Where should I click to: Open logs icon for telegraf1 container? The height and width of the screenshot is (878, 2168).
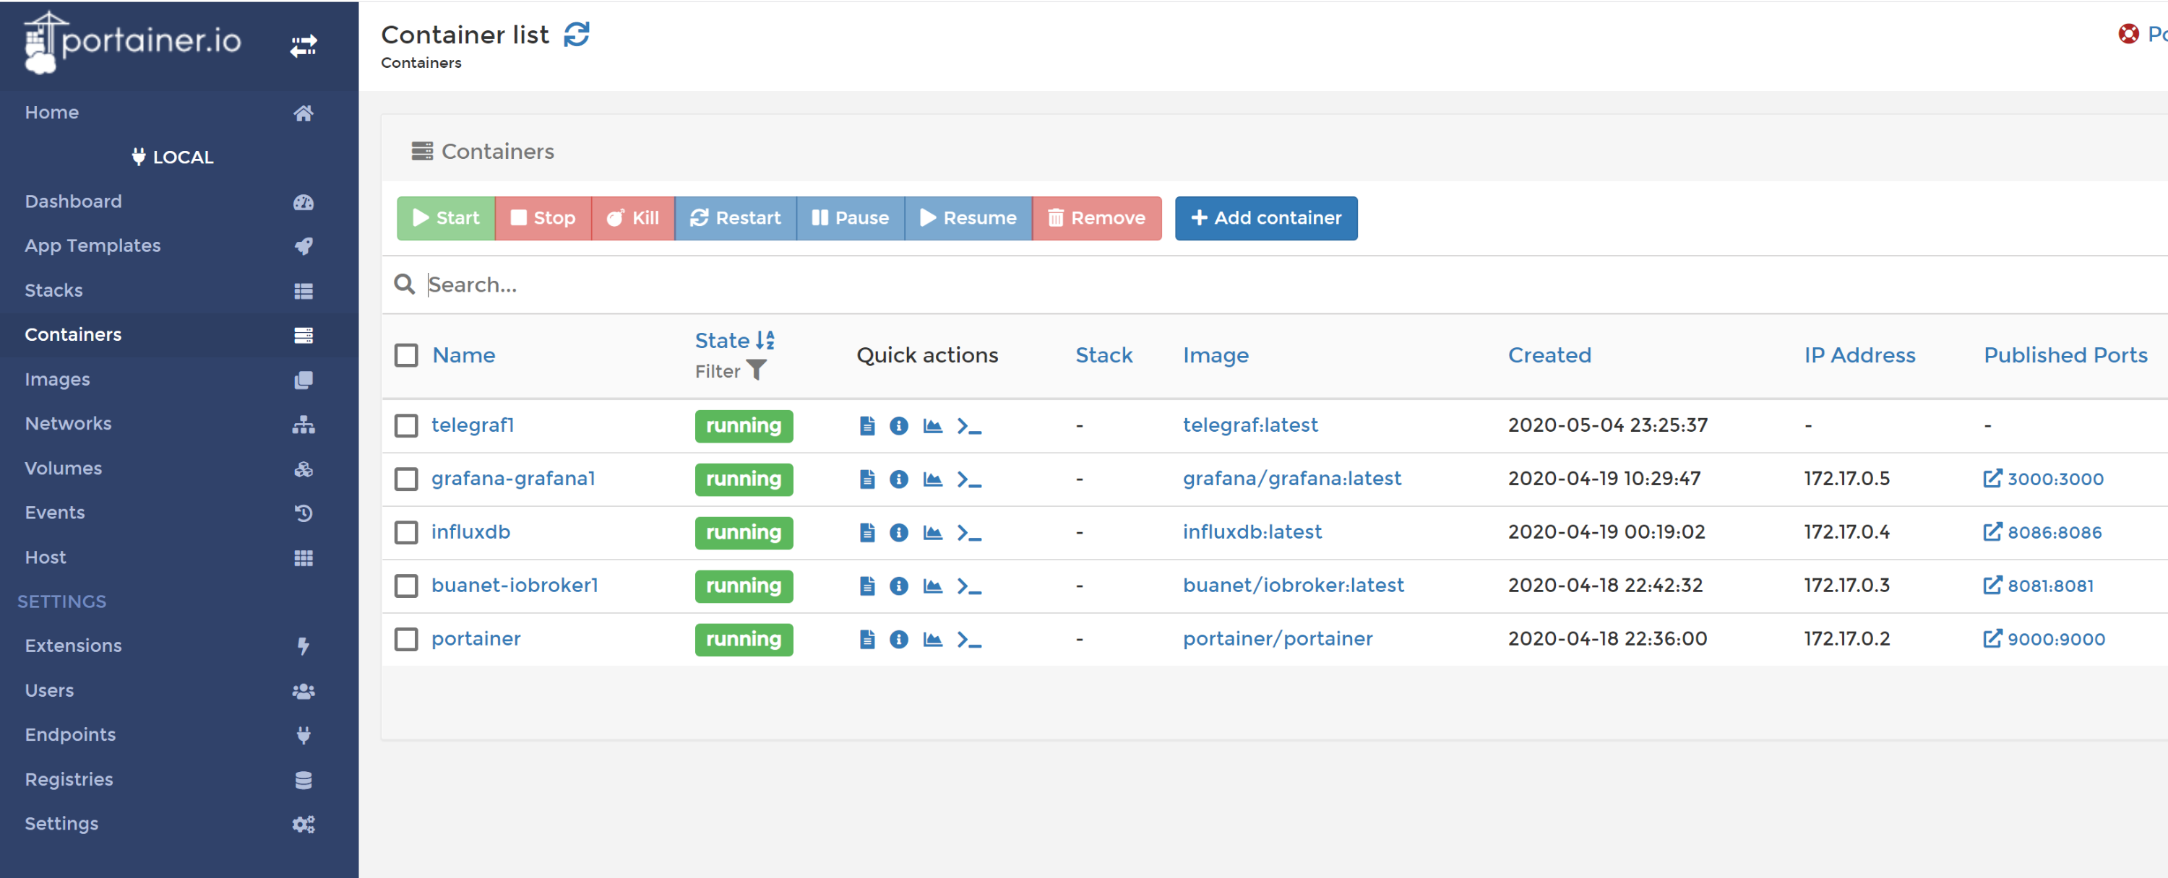tap(867, 425)
